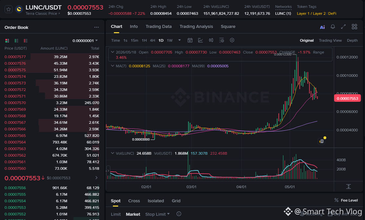Expand chart to full screen
This screenshot has width=365, height=220.
click(x=343, y=27)
